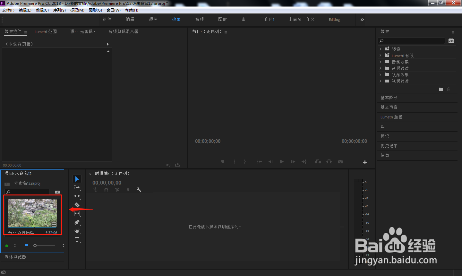Image resolution: width=462 pixels, height=276 pixels.
Task: Play the Program monitor
Action: point(281,162)
